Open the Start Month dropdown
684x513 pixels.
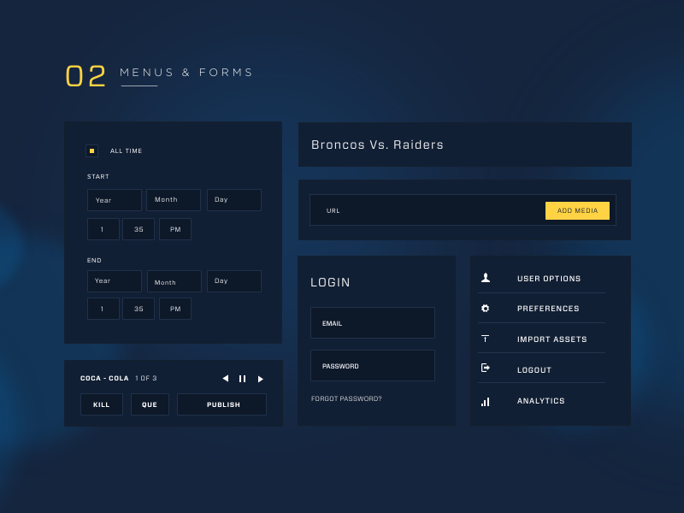(174, 200)
